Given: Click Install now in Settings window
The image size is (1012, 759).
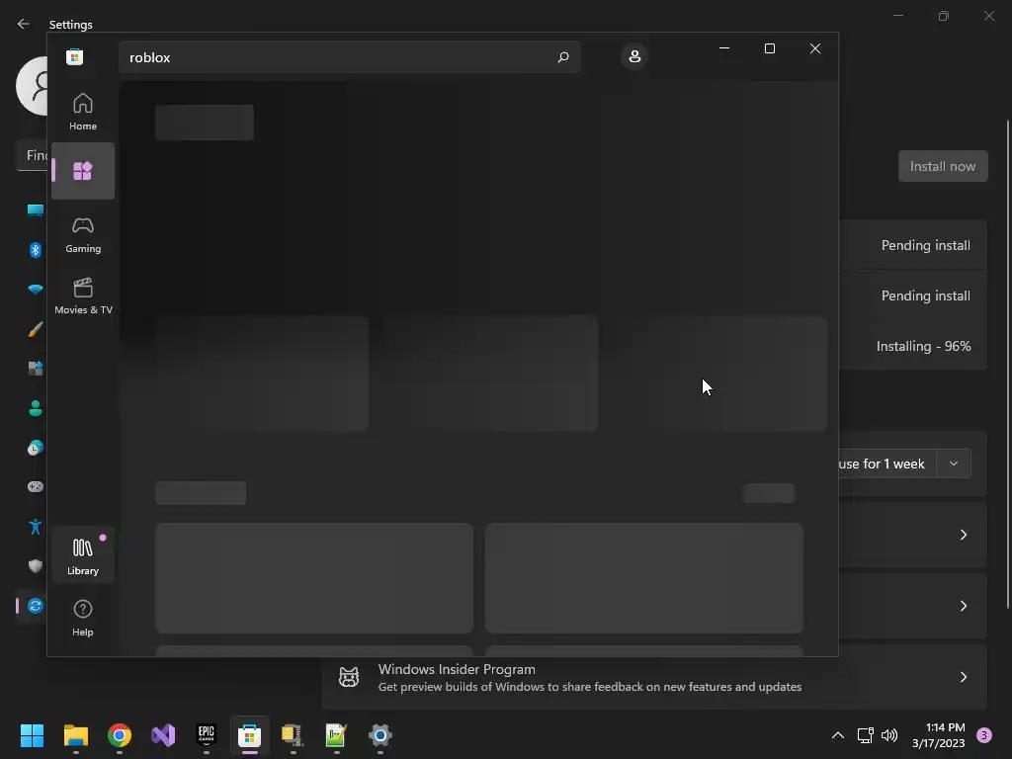Looking at the screenshot, I should [x=942, y=166].
